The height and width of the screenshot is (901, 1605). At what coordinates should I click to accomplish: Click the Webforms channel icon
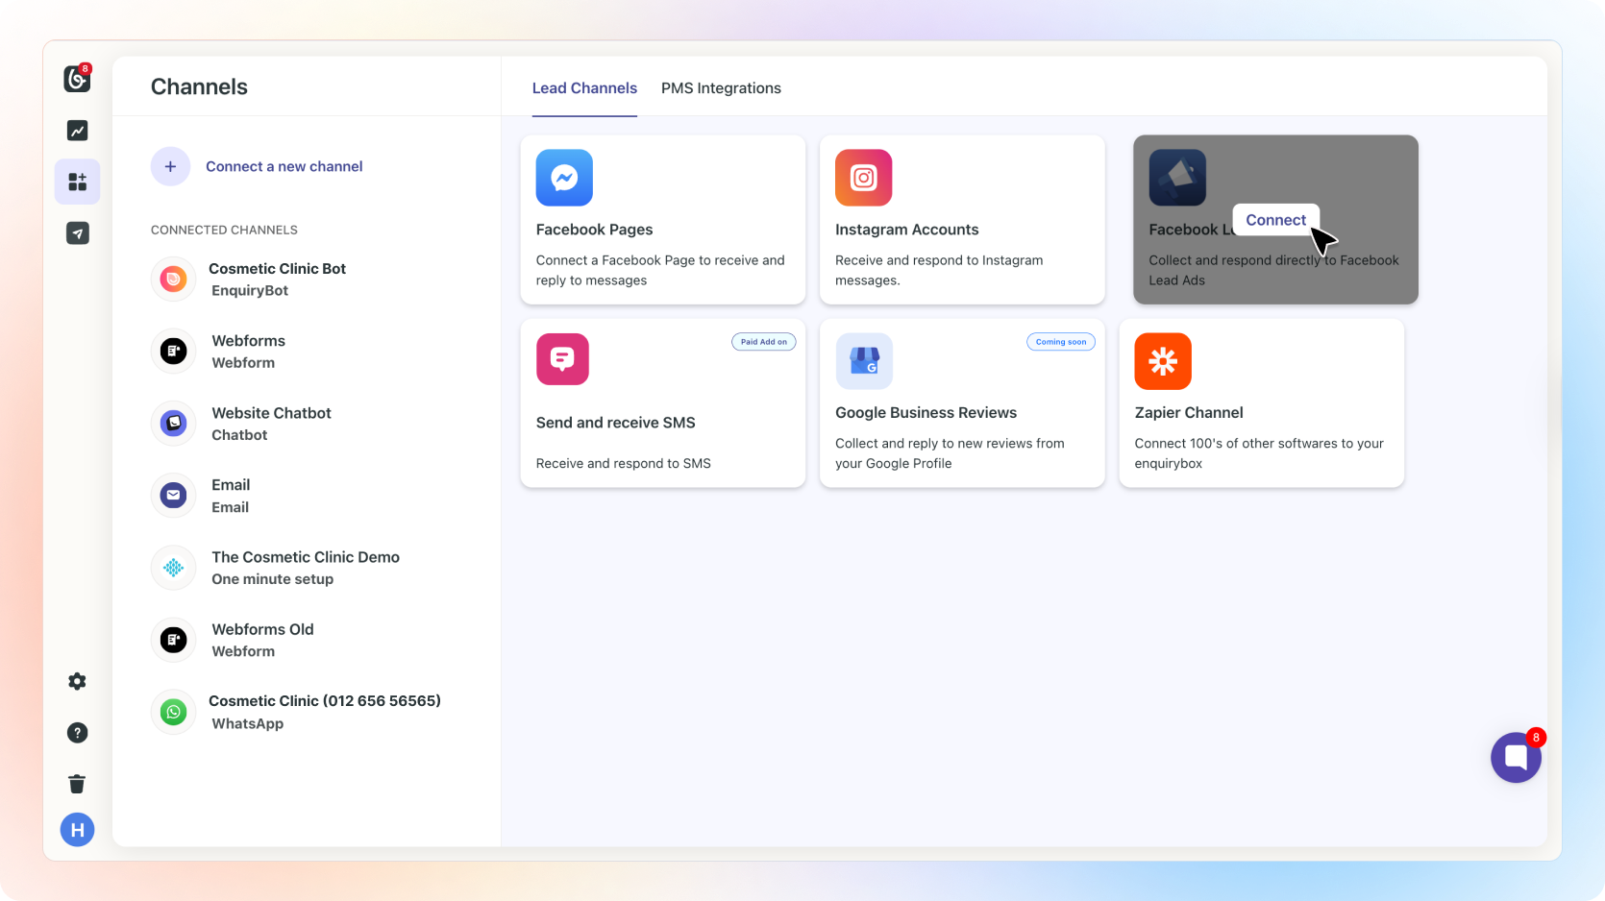173,352
